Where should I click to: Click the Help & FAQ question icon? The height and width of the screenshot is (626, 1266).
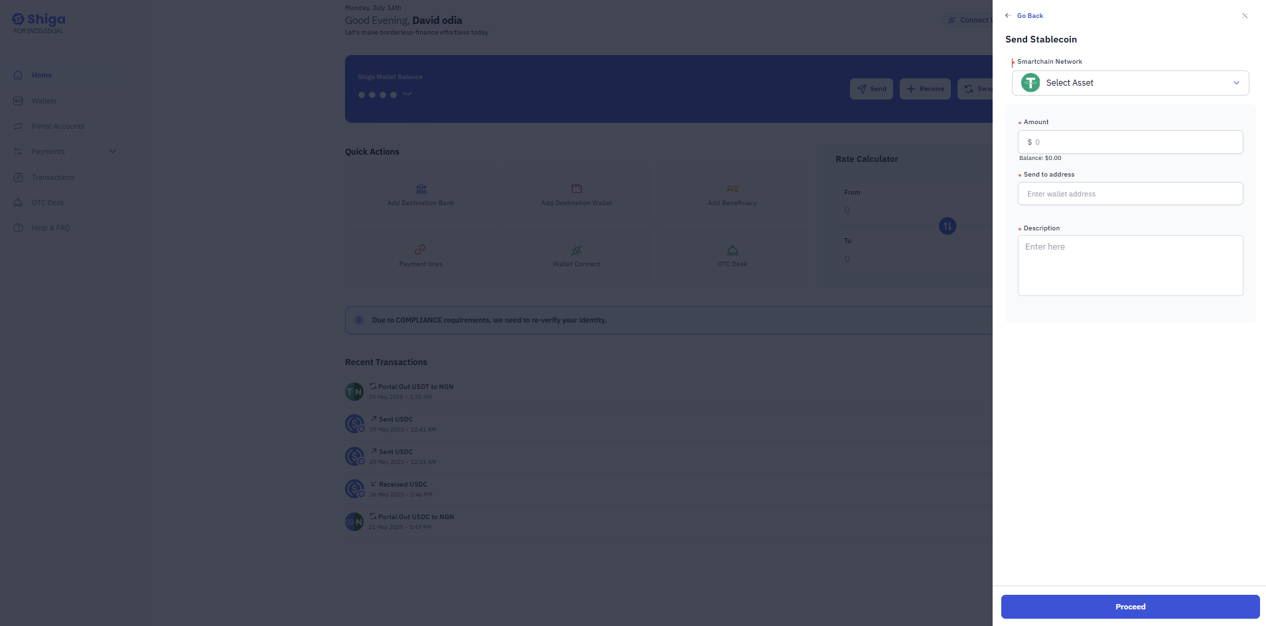pyautogui.click(x=18, y=228)
